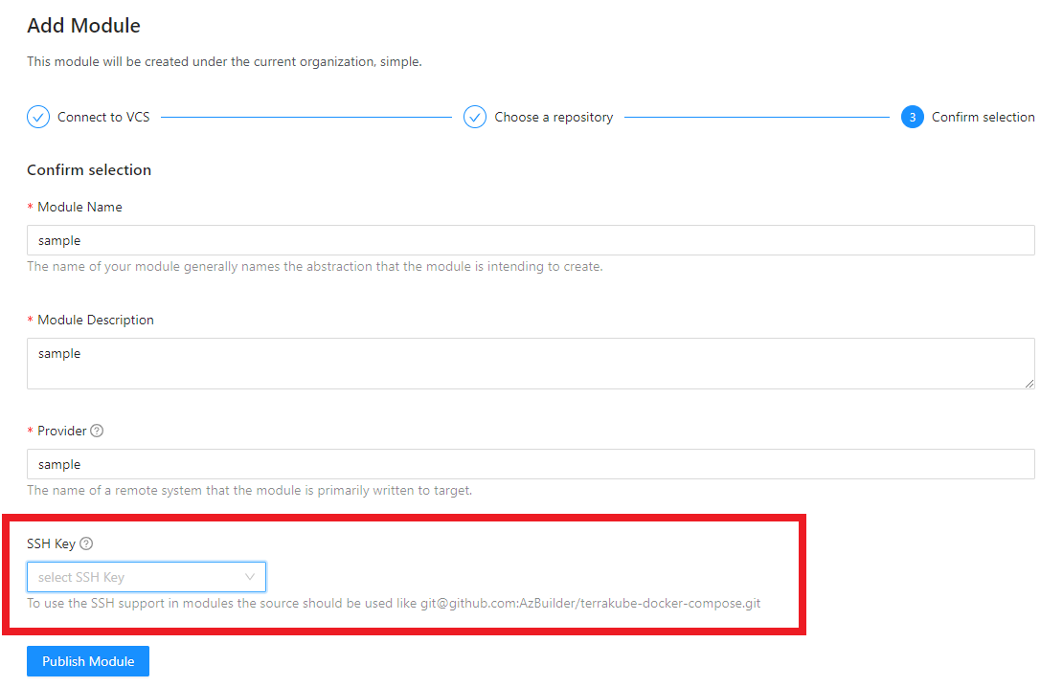Click the Module Name field label
The width and height of the screenshot is (1063, 687).
click(79, 207)
